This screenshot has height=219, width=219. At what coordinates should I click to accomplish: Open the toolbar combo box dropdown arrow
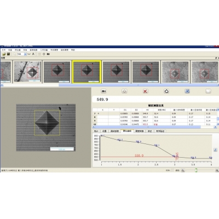(x=25, y=54)
